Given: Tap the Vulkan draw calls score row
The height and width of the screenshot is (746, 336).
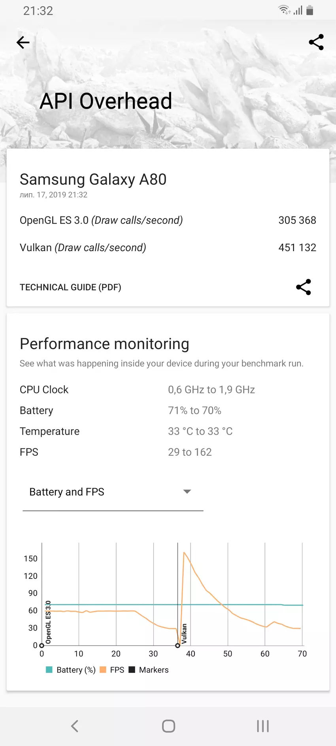Looking at the screenshot, I should coord(168,248).
